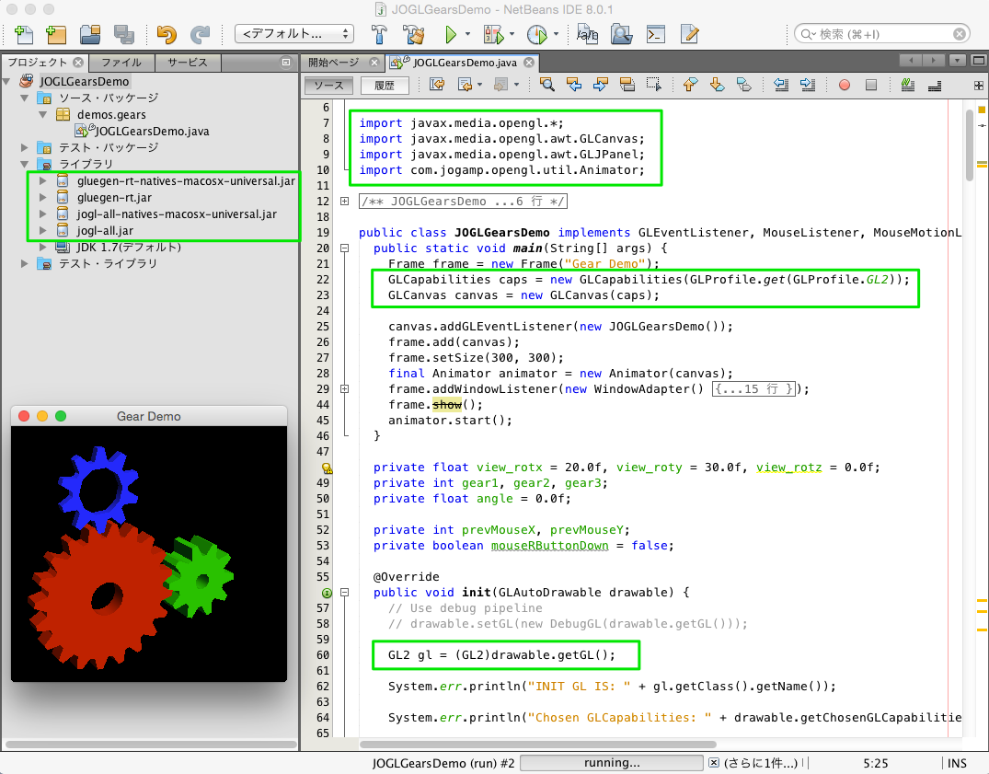Switch editor to ソース view
The height and width of the screenshot is (774, 989).
click(328, 86)
